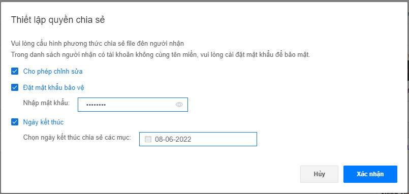Click the Chọn ngày kết thúc chia sẻ label

tap(77, 137)
